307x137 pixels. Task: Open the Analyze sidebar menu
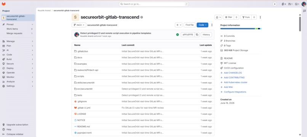pos(18,81)
